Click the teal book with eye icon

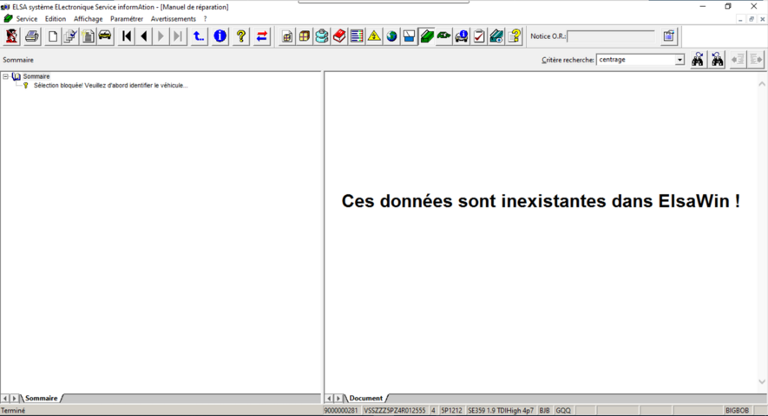(496, 36)
